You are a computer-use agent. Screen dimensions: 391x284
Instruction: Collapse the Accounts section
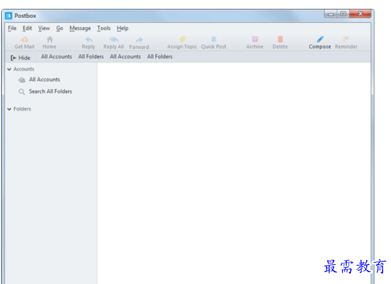(x=9, y=69)
